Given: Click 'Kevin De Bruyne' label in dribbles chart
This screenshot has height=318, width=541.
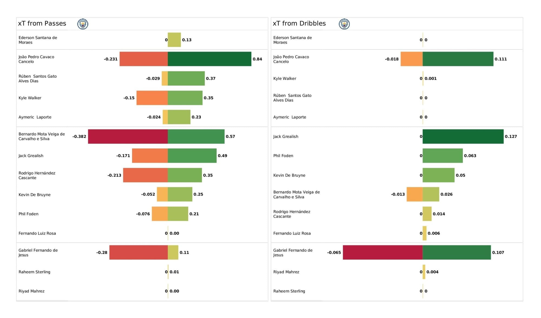Looking at the screenshot, I should [x=289, y=175].
